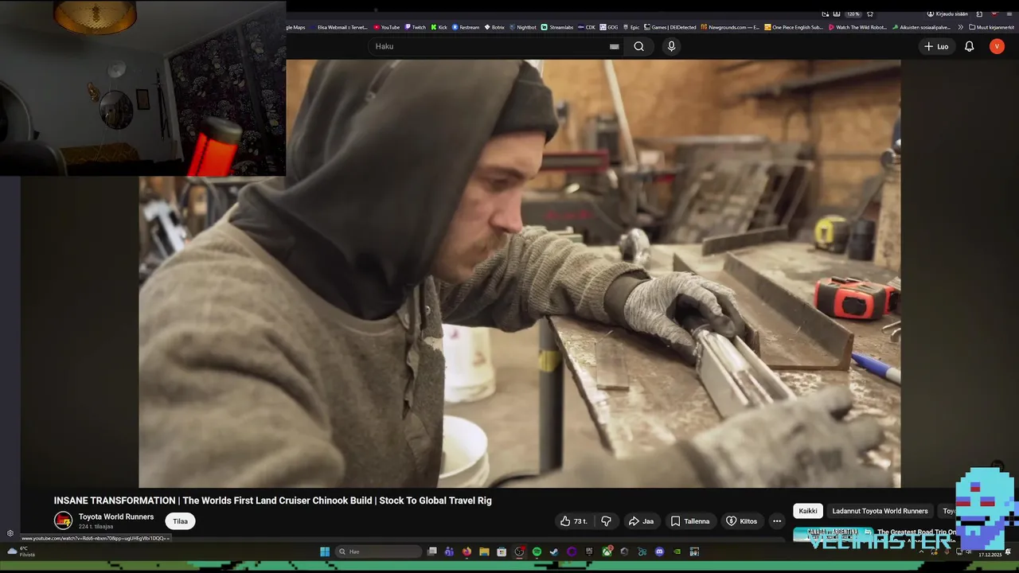Open Toyota World Runners channel name link
1019x573 pixels.
(116, 516)
